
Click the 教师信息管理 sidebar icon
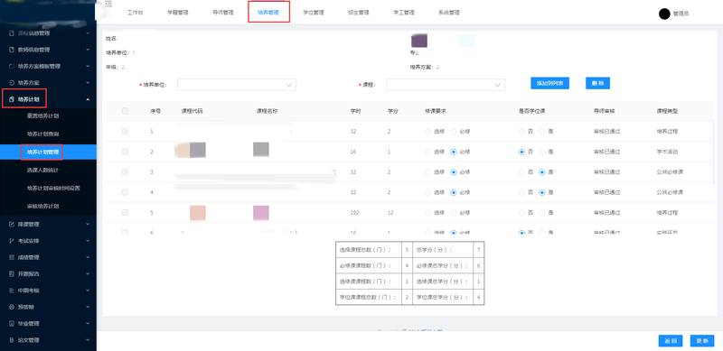click(12, 50)
